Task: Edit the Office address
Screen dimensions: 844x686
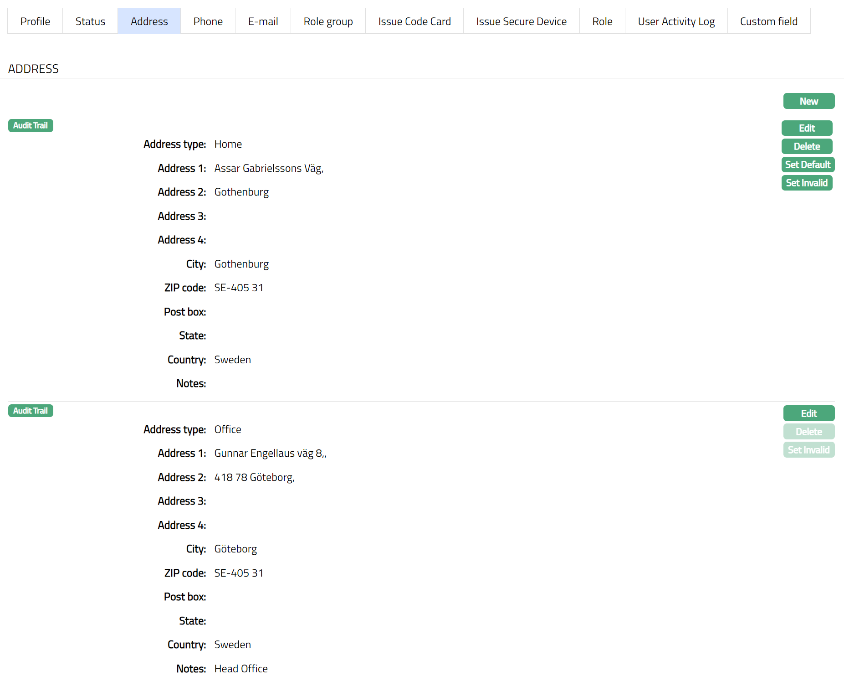Action: tap(808, 413)
